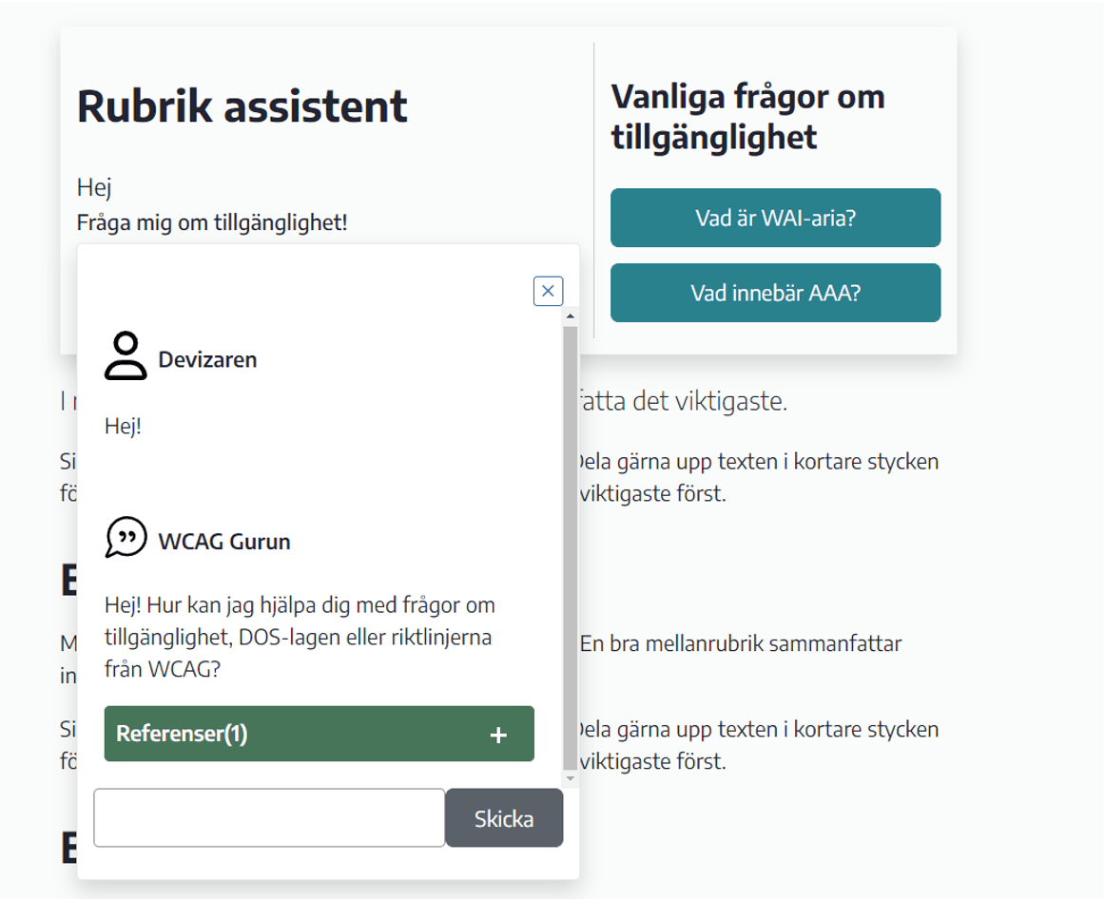Click the WCAG Gurun speech bubble icon

[126, 539]
